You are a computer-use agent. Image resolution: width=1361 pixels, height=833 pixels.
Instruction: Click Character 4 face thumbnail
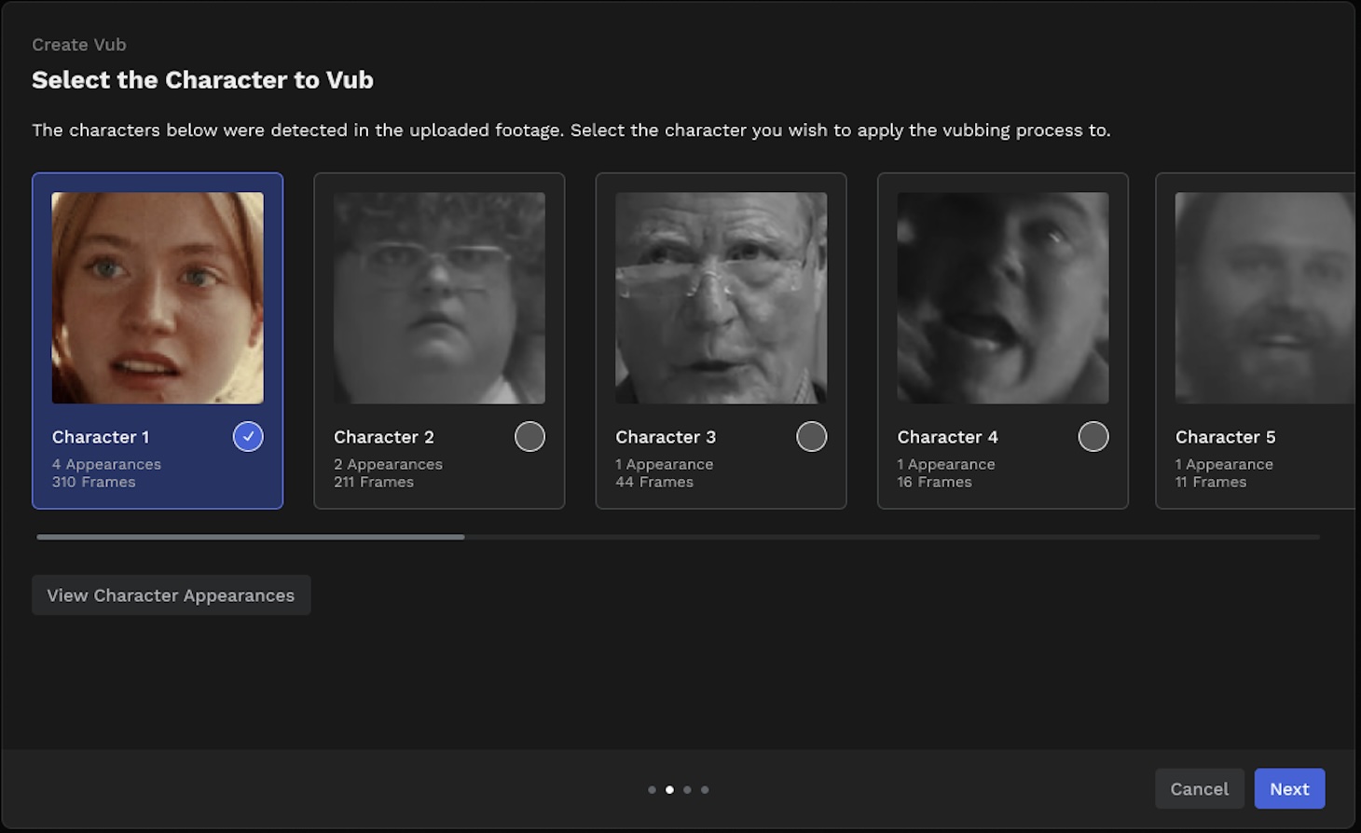1003,298
